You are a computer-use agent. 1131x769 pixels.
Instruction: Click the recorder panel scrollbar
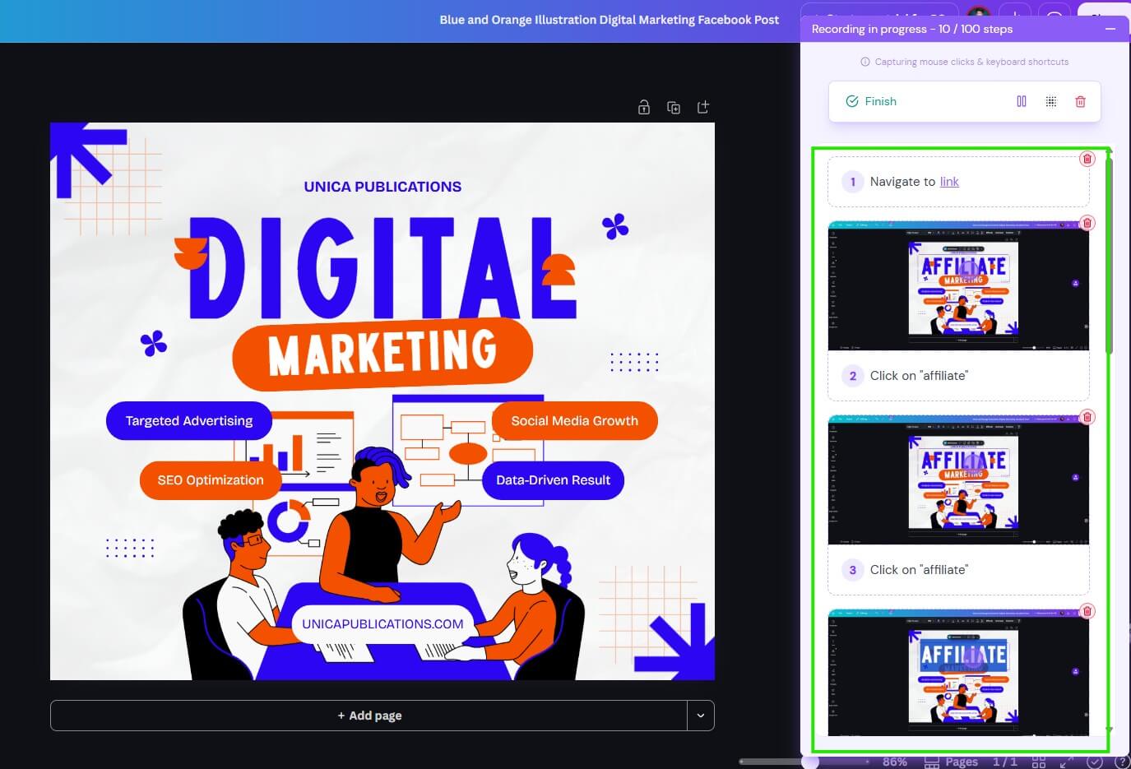pyautogui.click(x=1109, y=255)
